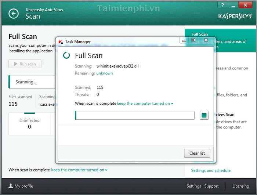Go back using the circular arrow icon

(x=14, y=14)
